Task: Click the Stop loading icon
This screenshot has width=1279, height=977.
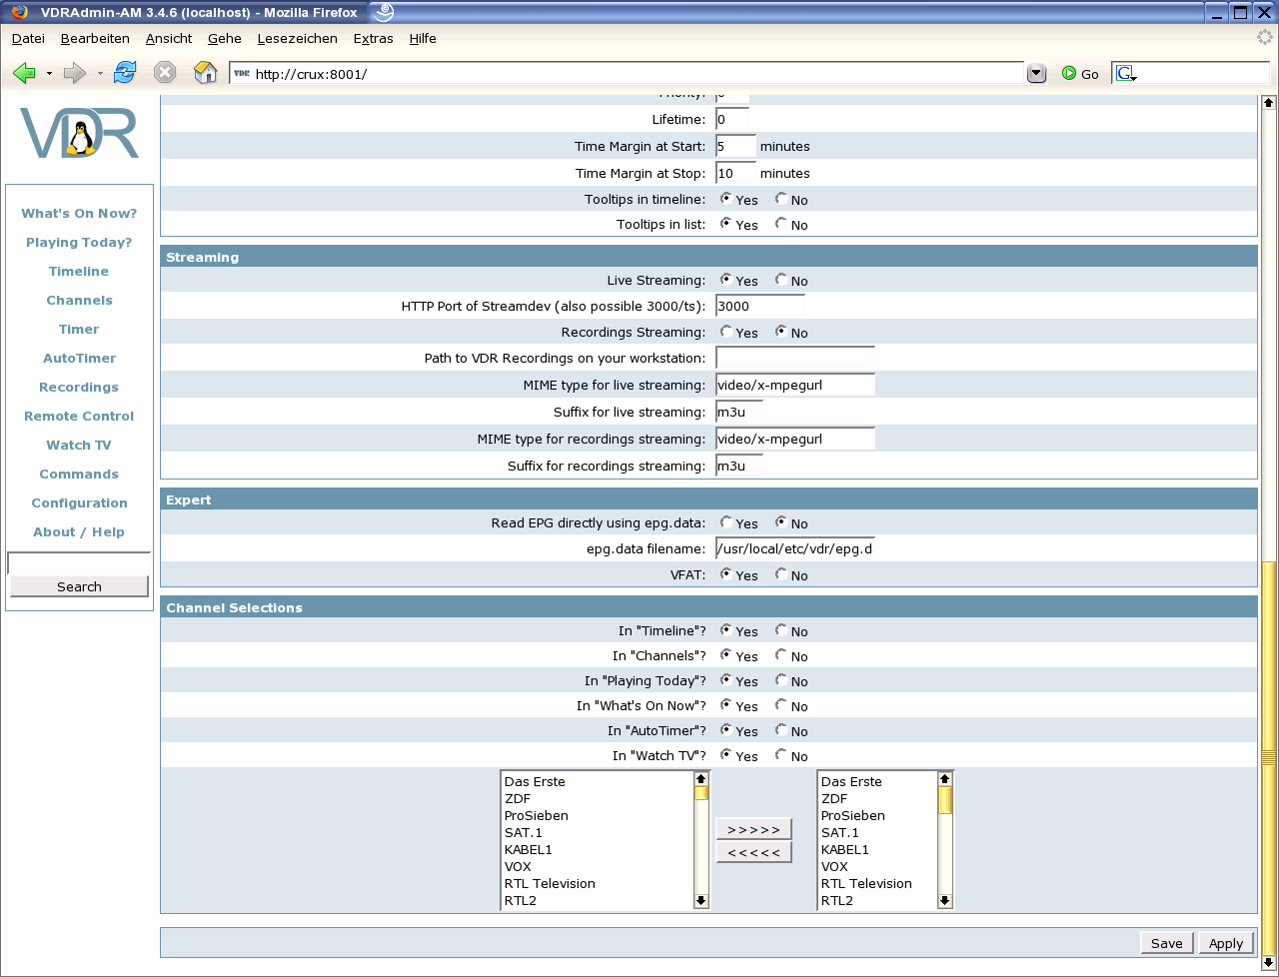Action: point(165,73)
